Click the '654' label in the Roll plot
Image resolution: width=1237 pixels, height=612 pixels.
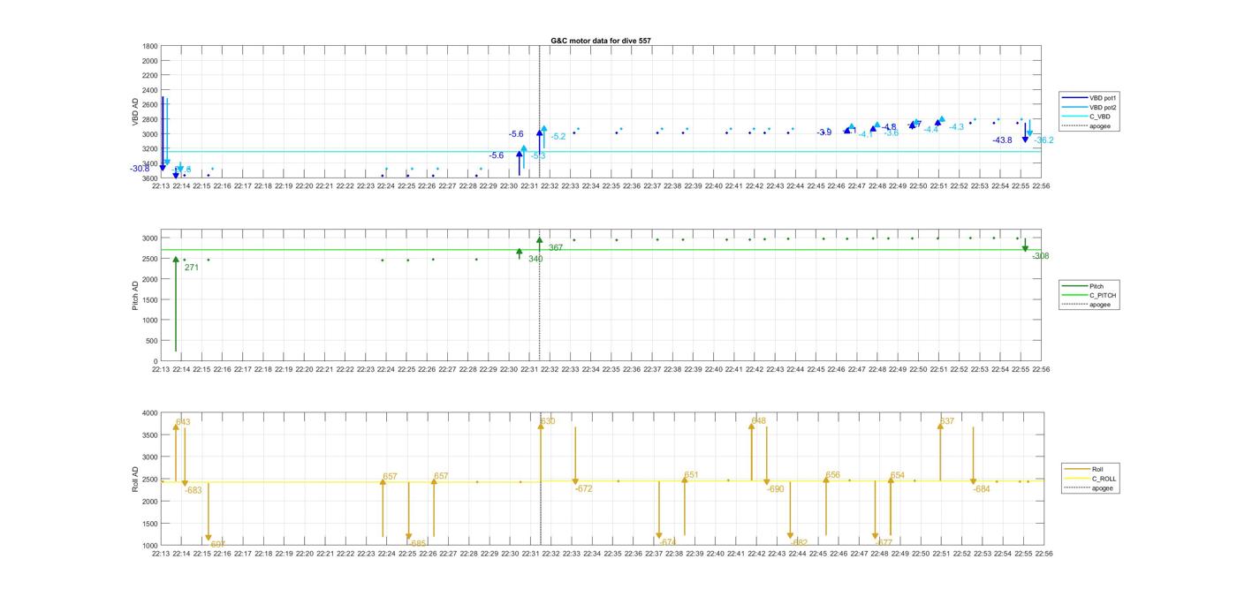coord(897,475)
